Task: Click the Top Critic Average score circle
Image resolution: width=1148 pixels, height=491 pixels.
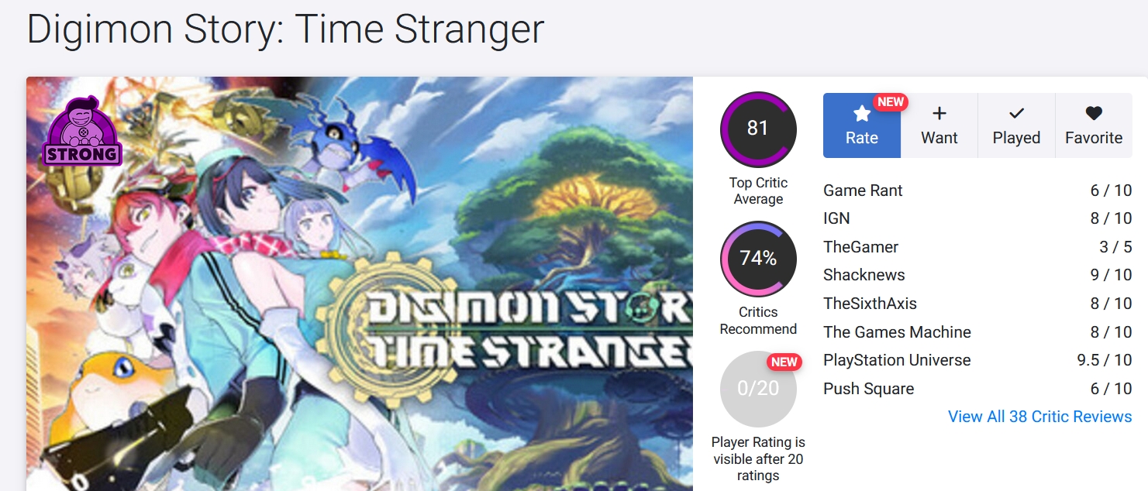Action: point(758,129)
